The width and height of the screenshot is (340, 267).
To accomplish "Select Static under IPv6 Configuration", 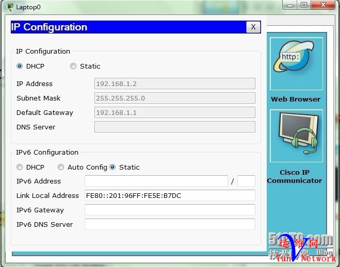I will (x=112, y=167).
